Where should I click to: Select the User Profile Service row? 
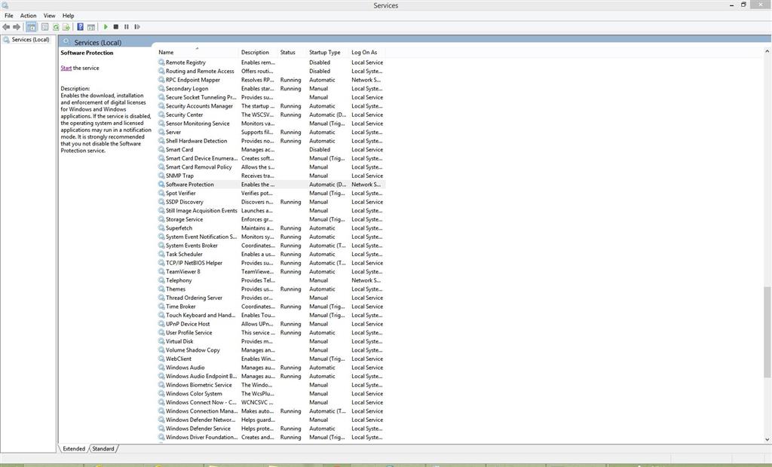pos(271,333)
